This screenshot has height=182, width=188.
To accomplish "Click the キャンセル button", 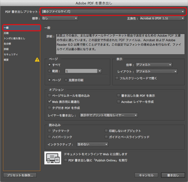I will coord(146,175).
